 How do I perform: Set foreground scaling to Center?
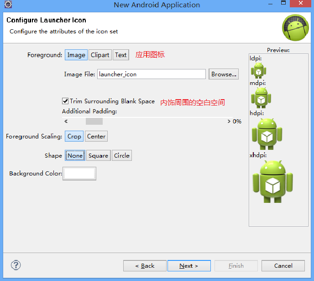pyautogui.click(x=96, y=136)
